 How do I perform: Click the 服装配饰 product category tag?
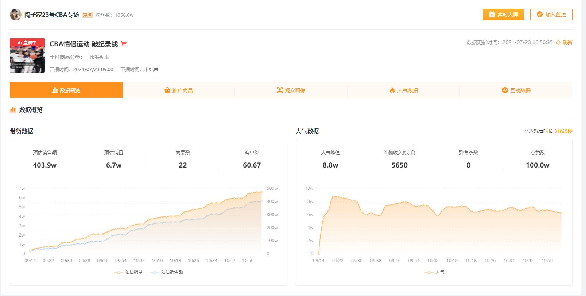tap(100, 57)
